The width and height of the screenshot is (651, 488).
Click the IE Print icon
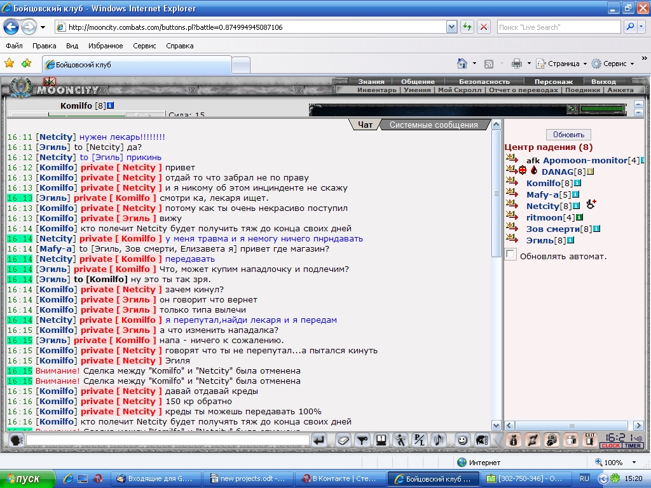click(516, 64)
